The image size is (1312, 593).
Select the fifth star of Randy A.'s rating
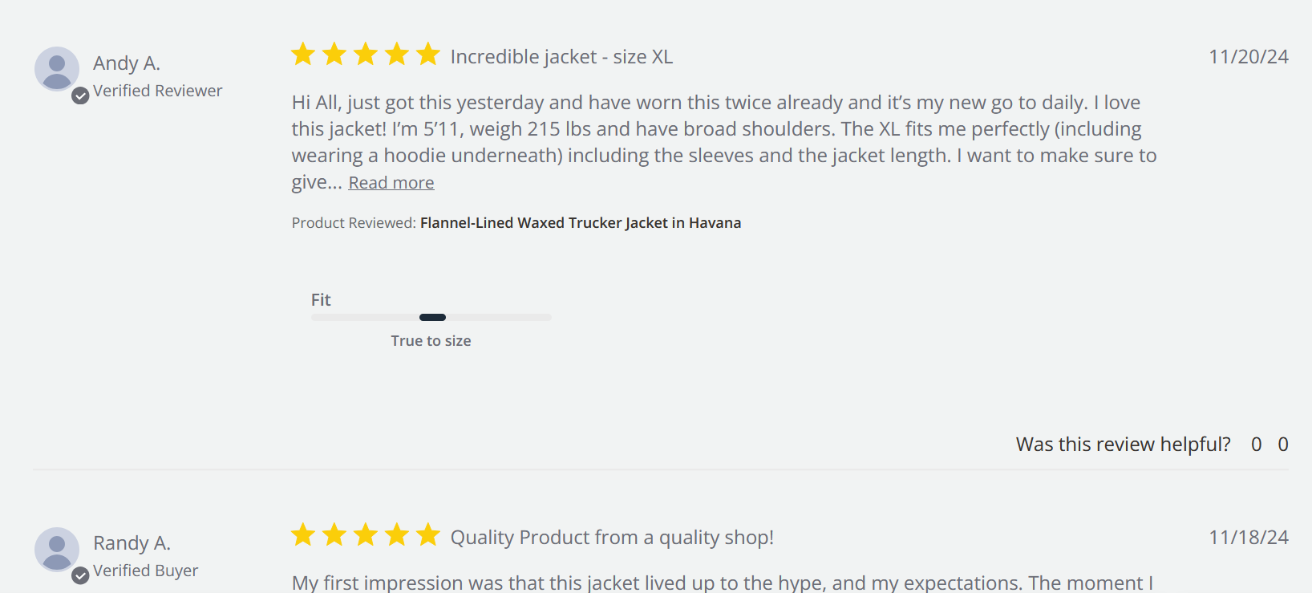point(428,534)
